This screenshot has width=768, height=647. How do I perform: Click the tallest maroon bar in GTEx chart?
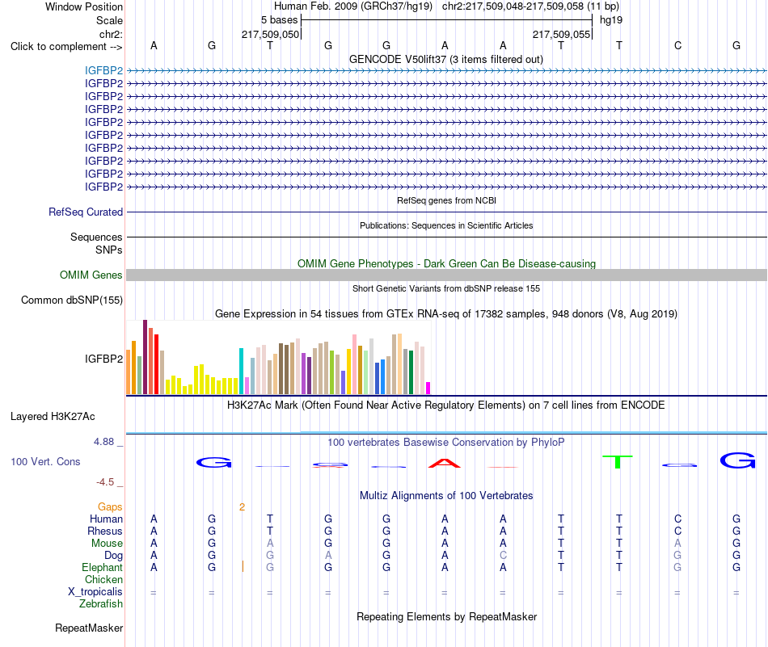click(x=145, y=357)
